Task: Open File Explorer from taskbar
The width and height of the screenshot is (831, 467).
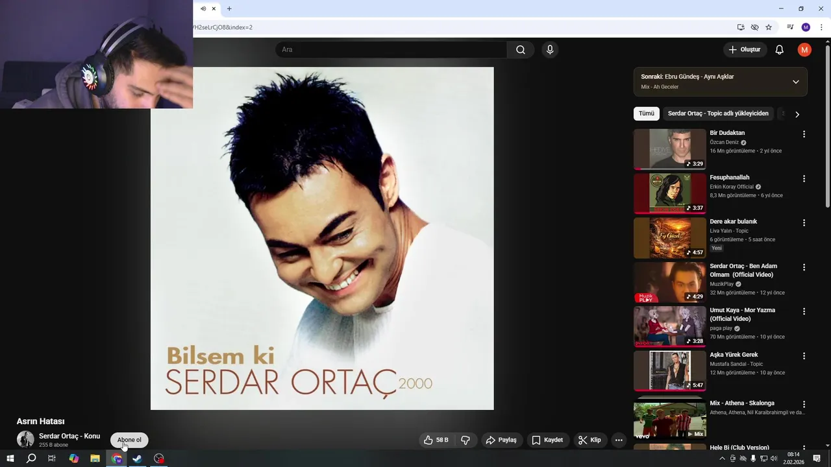Action: pyautogui.click(x=95, y=459)
